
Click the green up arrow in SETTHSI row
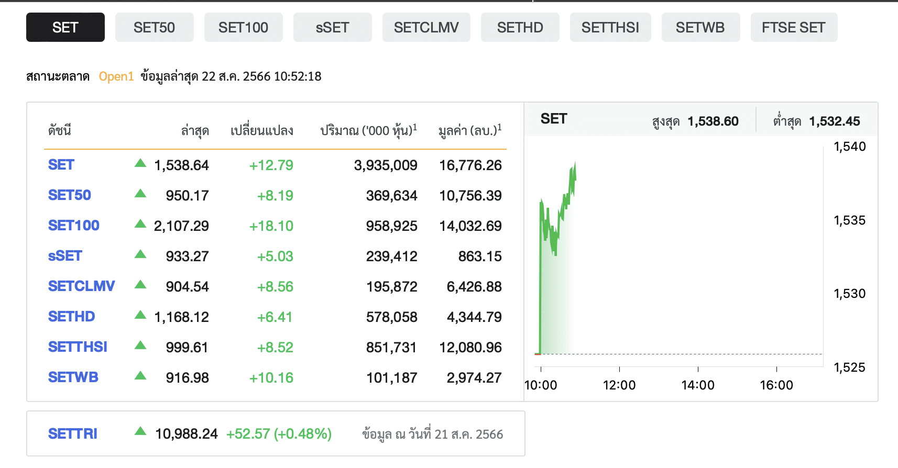pos(140,345)
